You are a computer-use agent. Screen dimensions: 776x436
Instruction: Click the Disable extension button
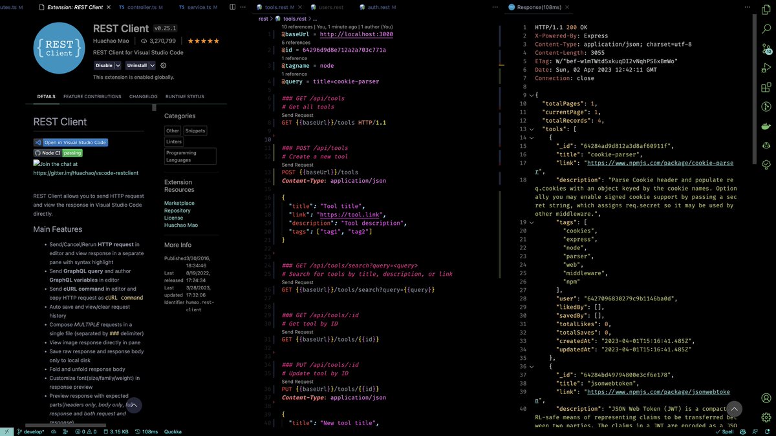104,65
